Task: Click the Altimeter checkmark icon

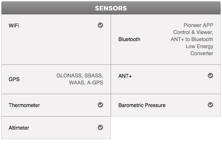Action: 100,127
